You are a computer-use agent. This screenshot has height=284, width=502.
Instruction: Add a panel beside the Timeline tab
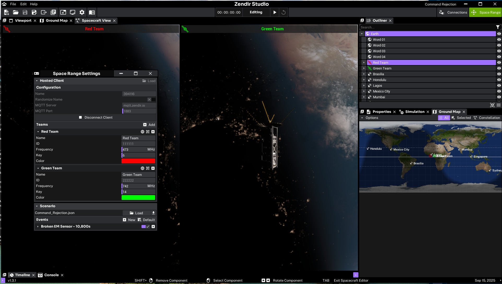(x=4, y=275)
